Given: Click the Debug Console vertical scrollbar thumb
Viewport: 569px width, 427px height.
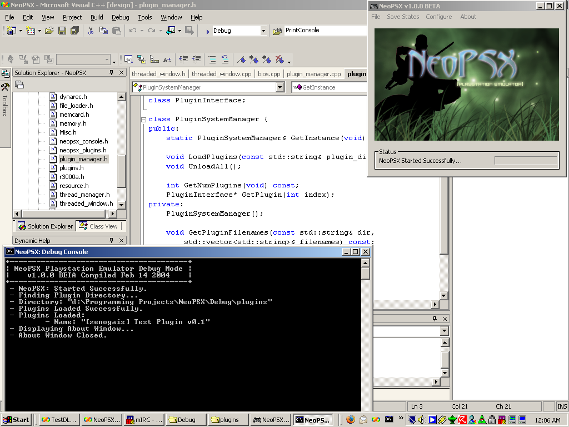Looking at the screenshot, I should 366,274.
